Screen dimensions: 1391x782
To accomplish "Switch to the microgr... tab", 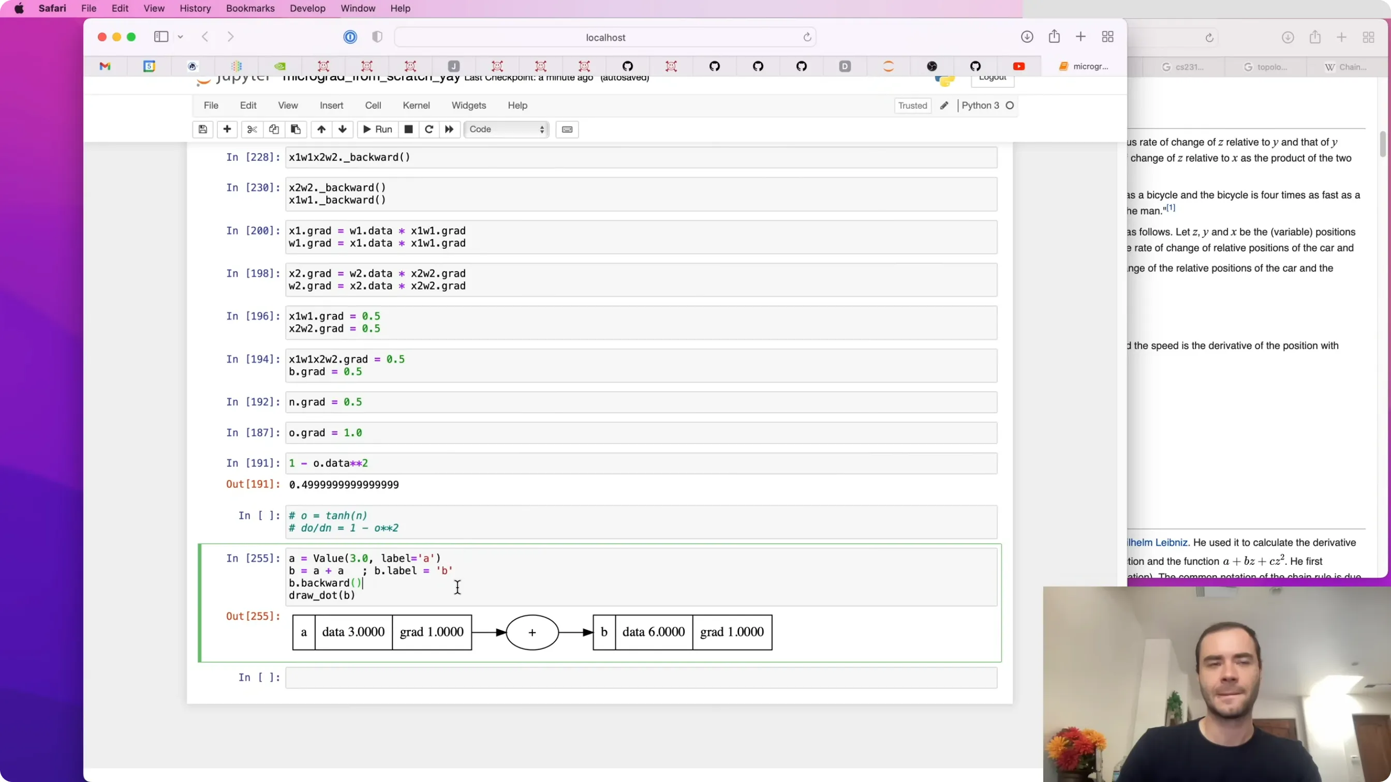I will [1084, 66].
